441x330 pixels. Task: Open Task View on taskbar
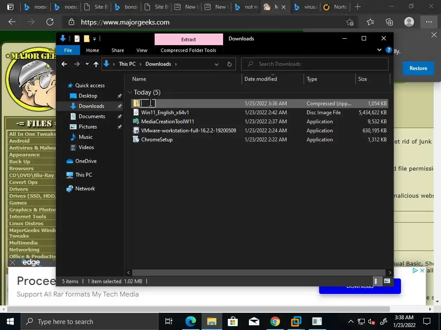click(169, 321)
